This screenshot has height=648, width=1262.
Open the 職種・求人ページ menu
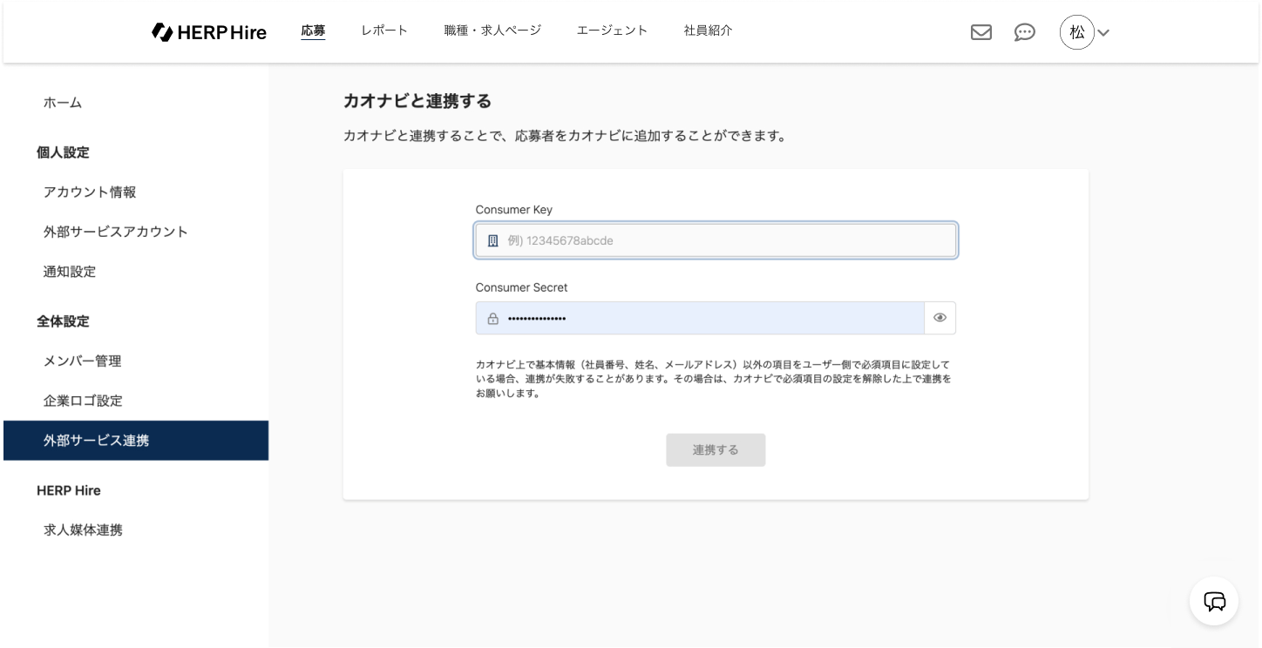tap(492, 30)
